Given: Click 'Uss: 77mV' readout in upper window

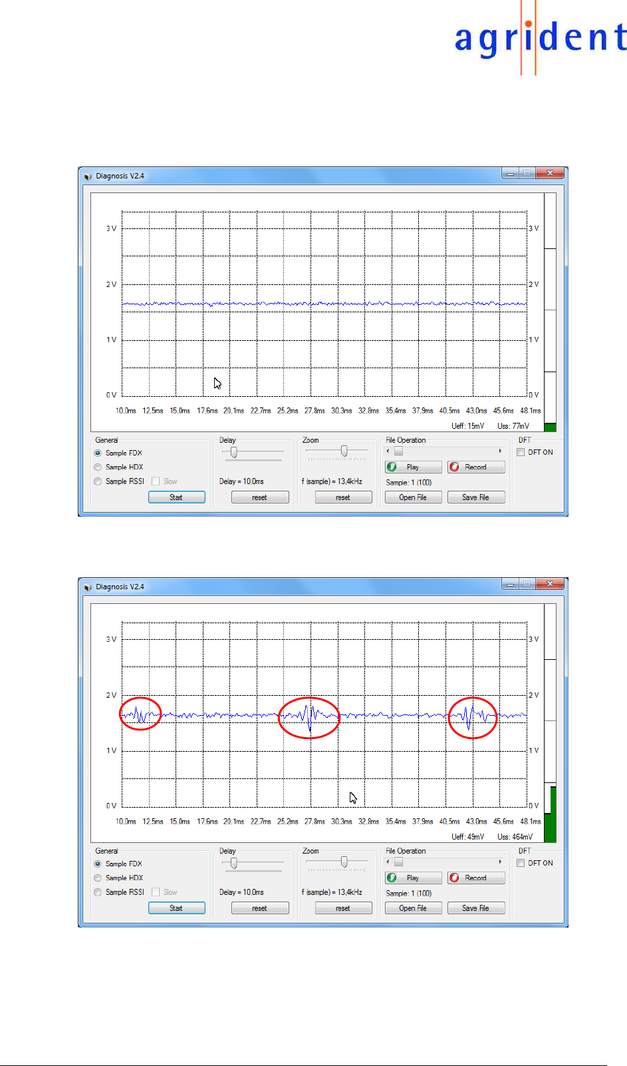Looking at the screenshot, I should click(513, 426).
